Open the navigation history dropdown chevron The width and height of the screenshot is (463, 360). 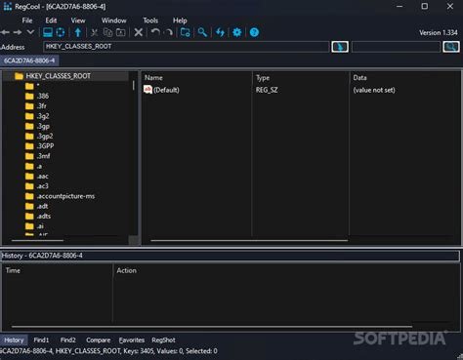pyautogui.click(x=30, y=32)
